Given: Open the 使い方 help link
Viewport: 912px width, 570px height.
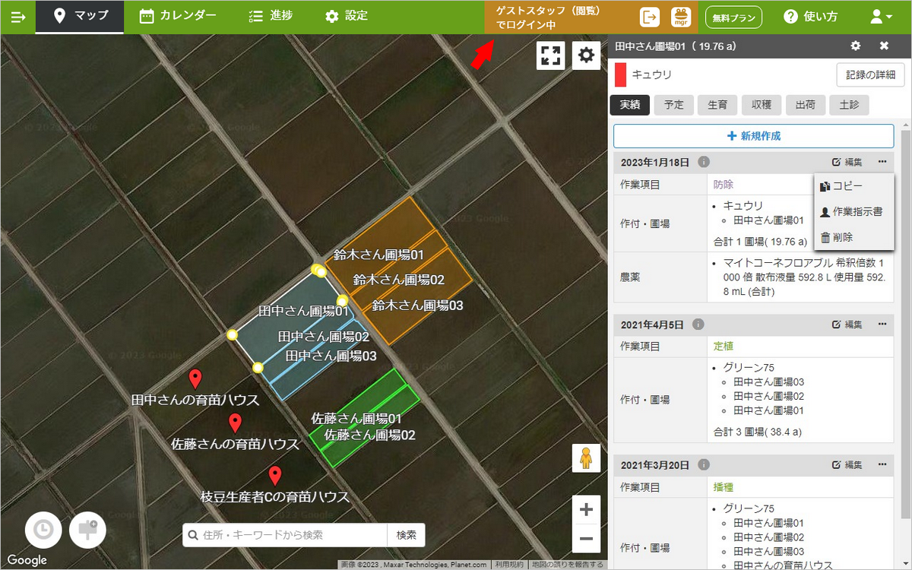Looking at the screenshot, I should [810, 16].
